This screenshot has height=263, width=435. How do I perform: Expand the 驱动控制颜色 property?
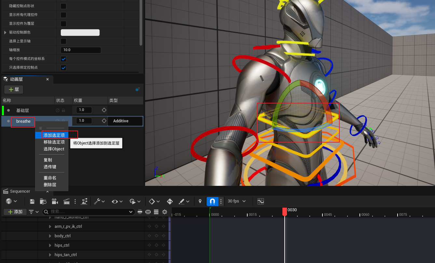[x=5, y=33]
